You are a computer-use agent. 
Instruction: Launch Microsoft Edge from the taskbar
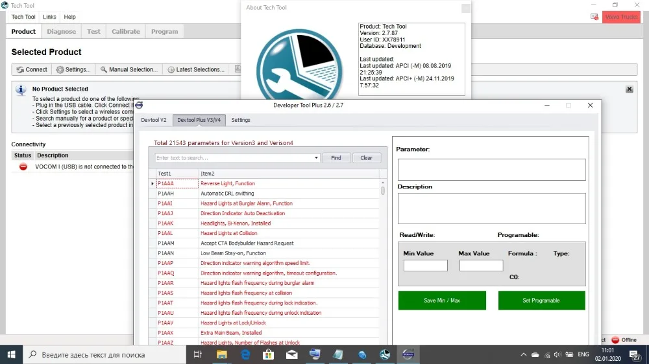tap(245, 354)
